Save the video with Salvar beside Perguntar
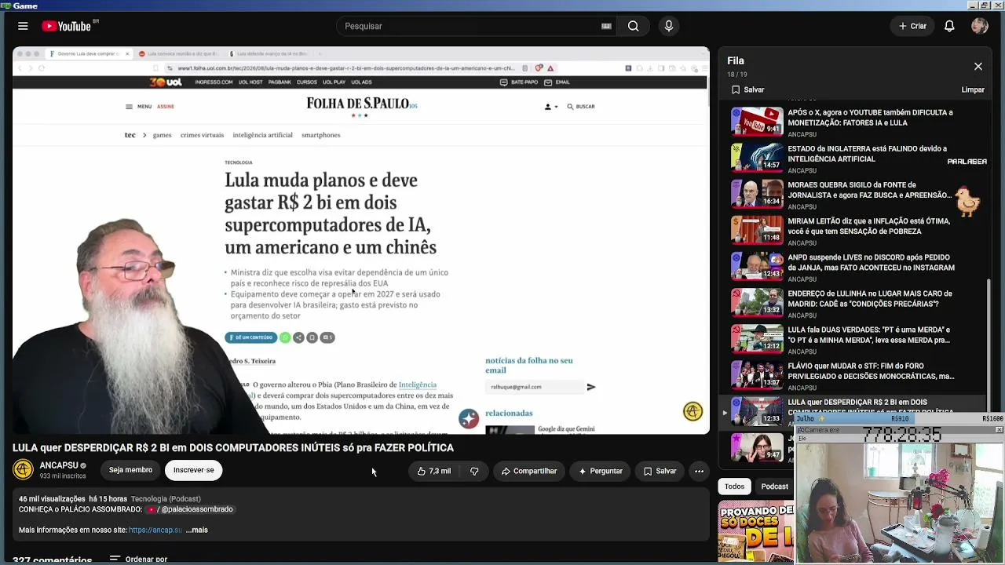 coord(660,471)
